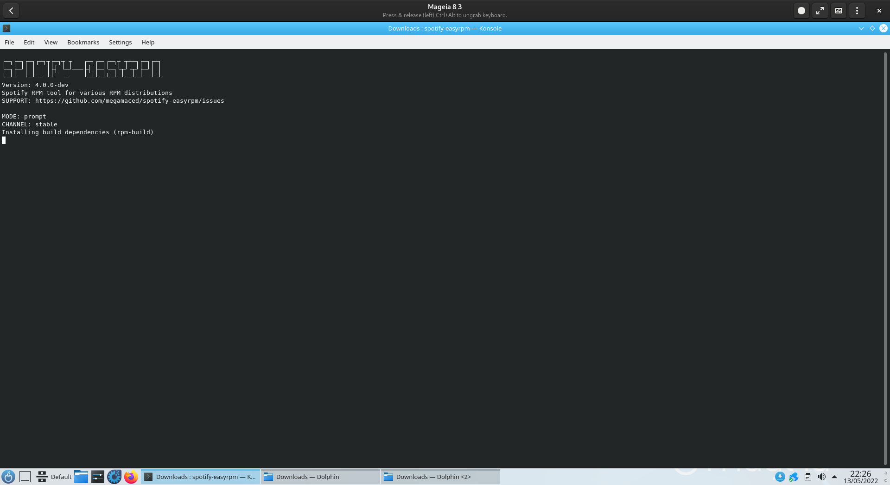Viewport: 890px width, 485px height.
Task: Minimize the Konsole window with the down chevron
Action: click(x=861, y=28)
